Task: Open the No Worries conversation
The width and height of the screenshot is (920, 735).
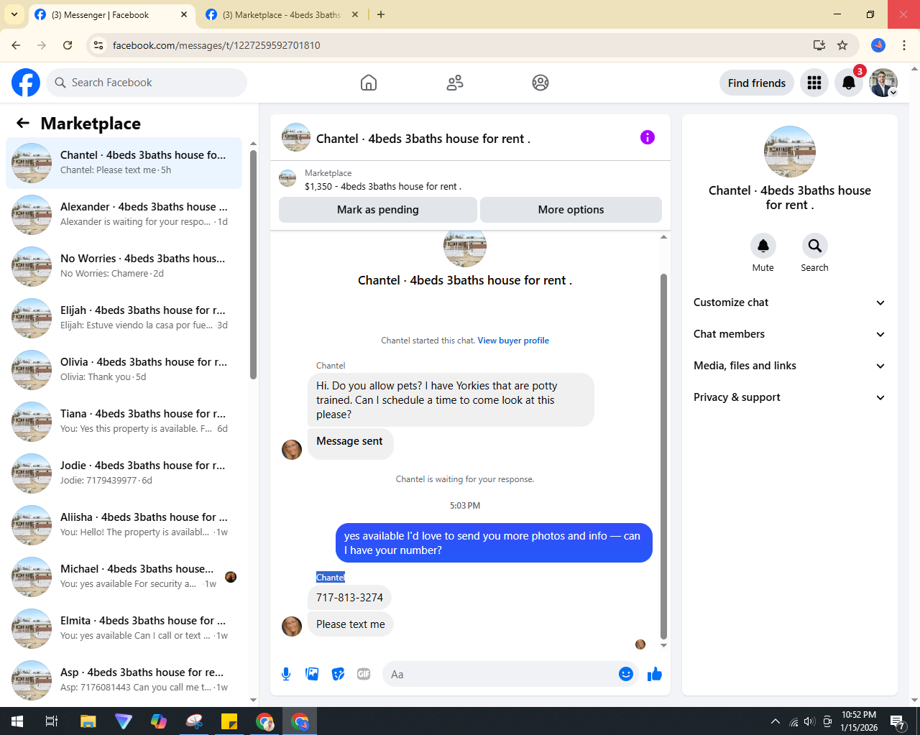Action: pyautogui.click(x=124, y=267)
